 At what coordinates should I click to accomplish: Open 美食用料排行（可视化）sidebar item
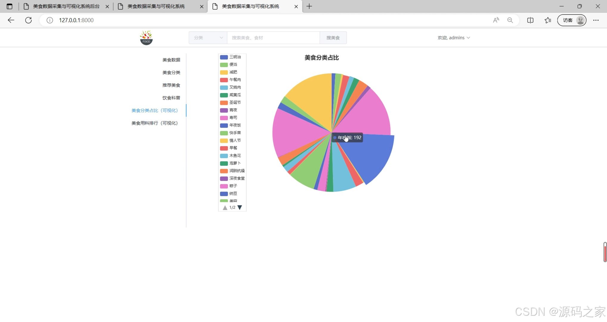click(154, 123)
